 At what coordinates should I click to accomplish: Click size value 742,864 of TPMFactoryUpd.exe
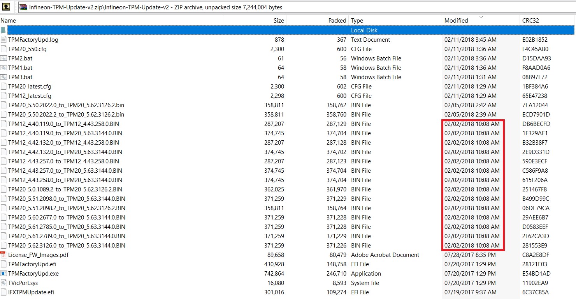(x=274, y=274)
